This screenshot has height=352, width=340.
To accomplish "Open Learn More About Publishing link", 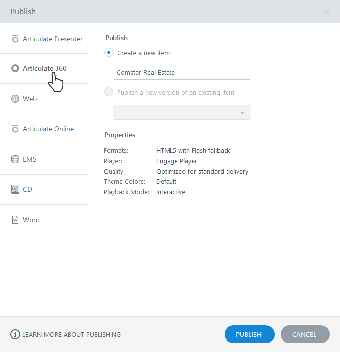I will point(71,334).
